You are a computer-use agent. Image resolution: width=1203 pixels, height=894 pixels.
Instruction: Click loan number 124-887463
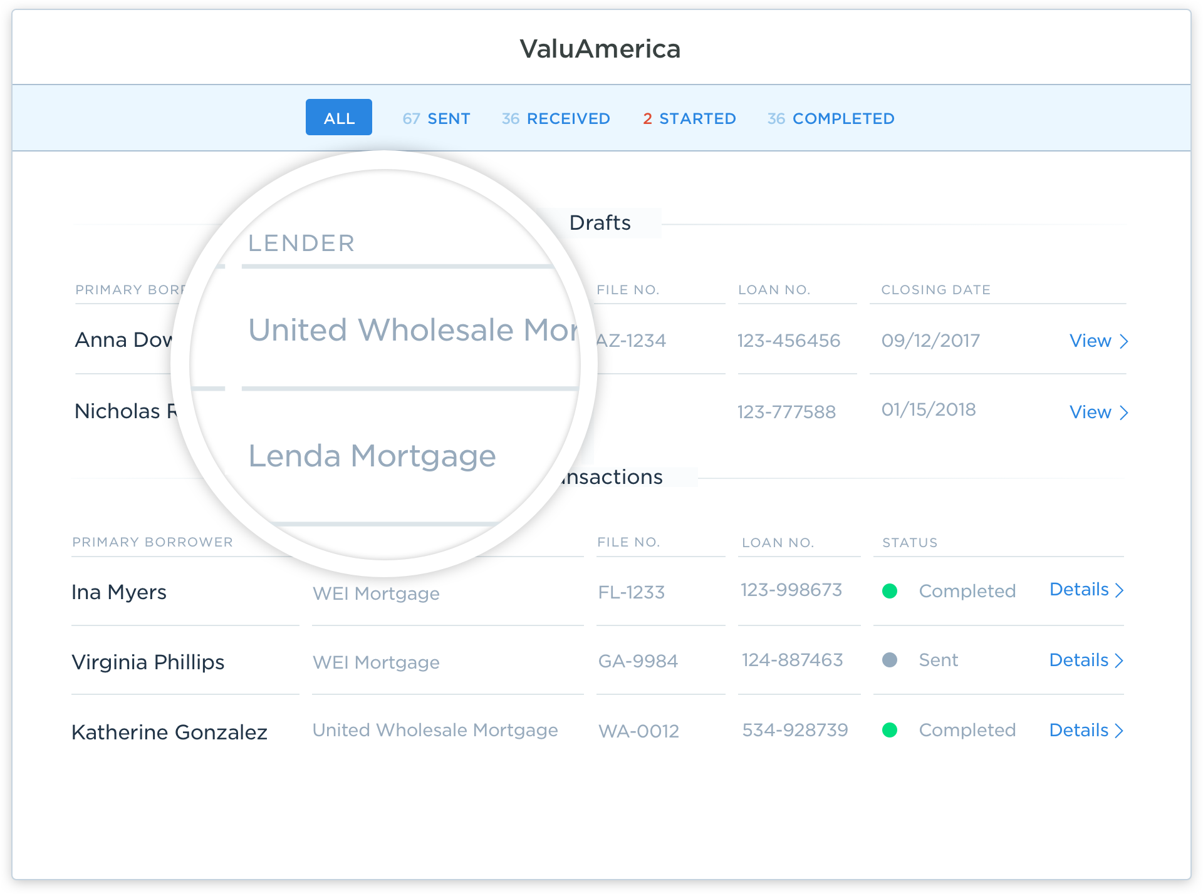point(793,660)
